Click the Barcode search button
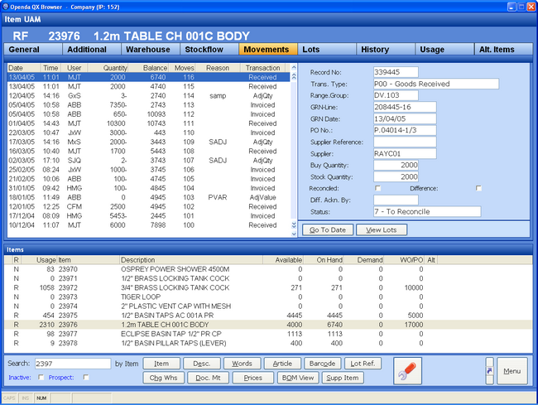Screen dimensions: 538x405 tap(323, 364)
